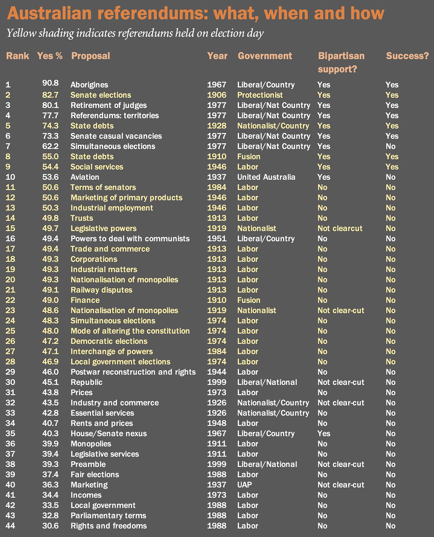Select 'House/Senate nexus' proposal
This screenshot has width=434, height=537.
coord(109,434)
